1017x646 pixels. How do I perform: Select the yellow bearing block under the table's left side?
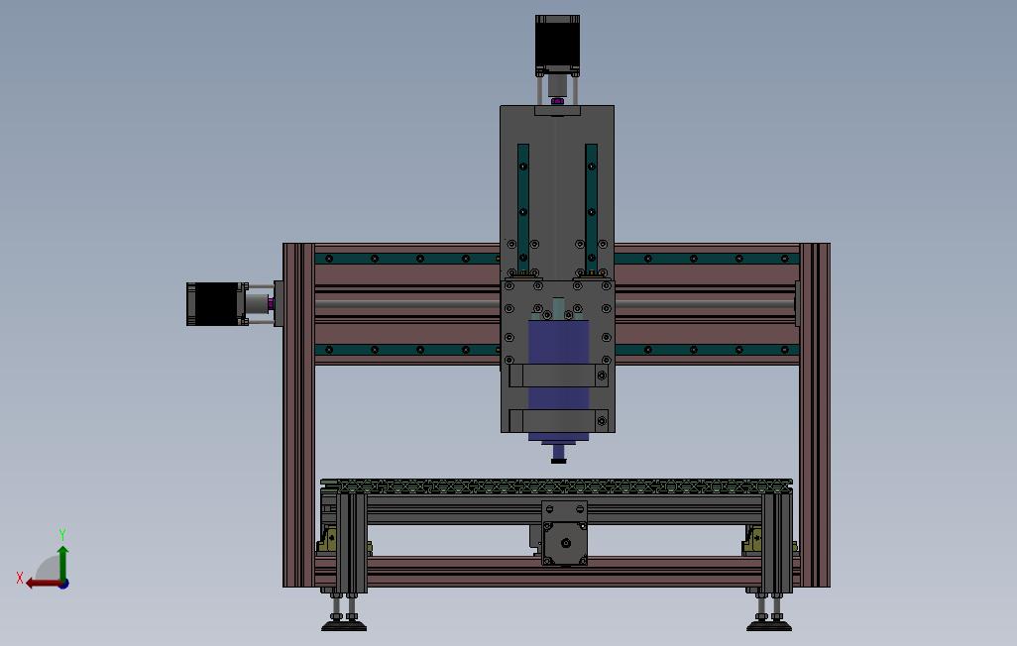329,541
